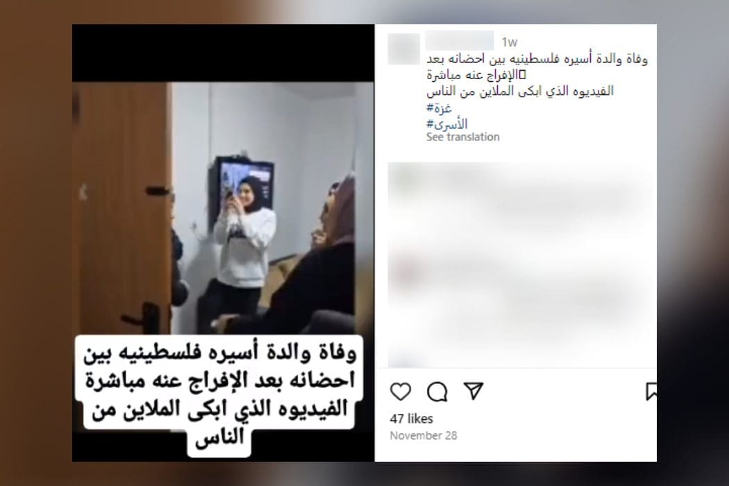Play the video on the left
The height and width of the screenshot is (486, 729).
(223, 243)
